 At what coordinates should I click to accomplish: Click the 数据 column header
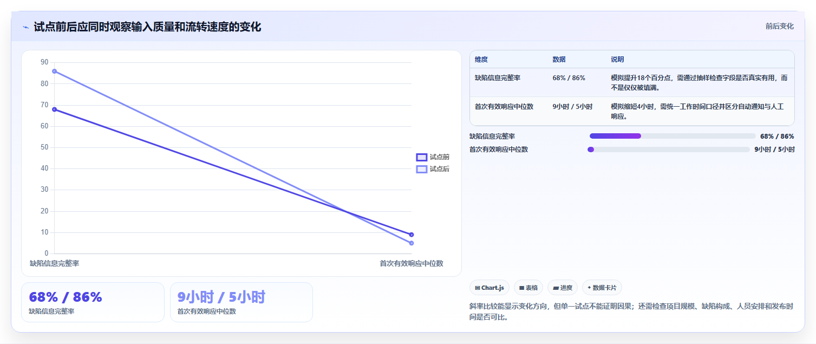pos(559,60)
